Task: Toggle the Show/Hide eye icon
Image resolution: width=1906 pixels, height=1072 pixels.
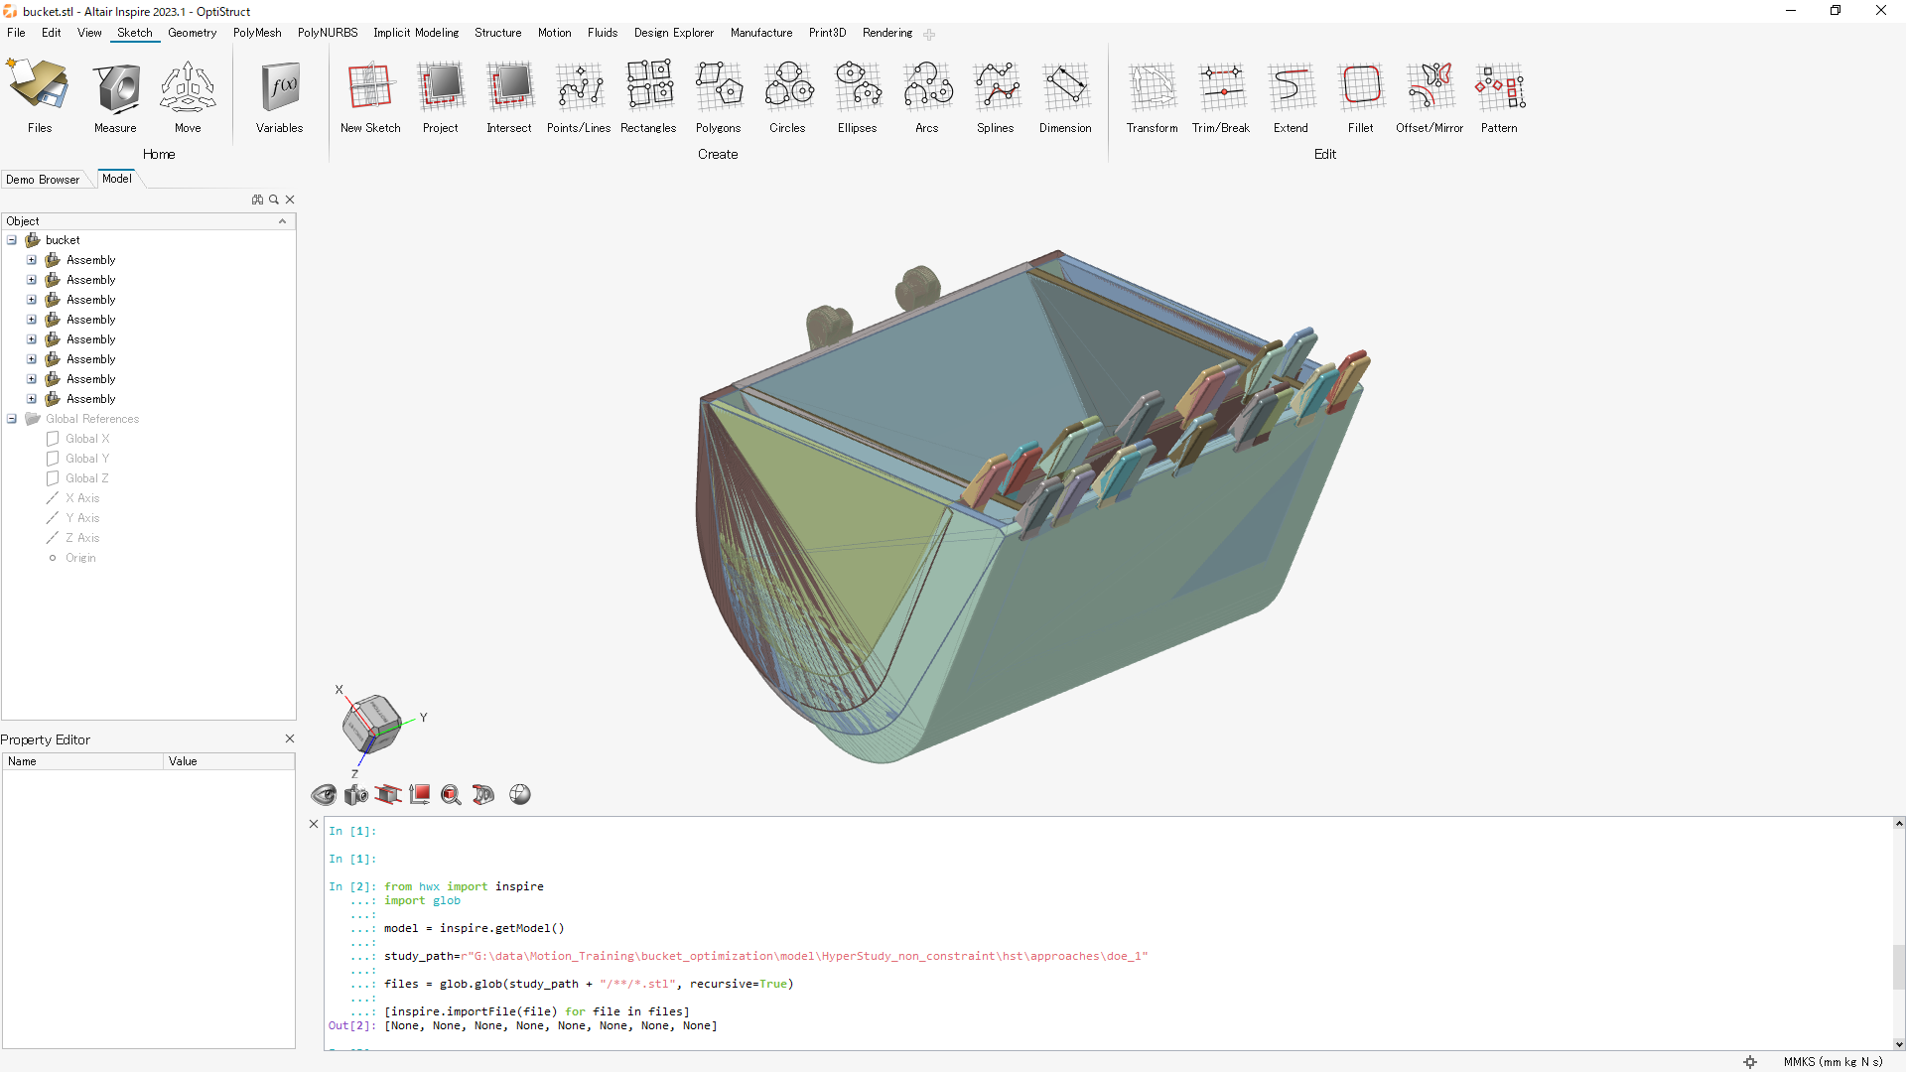Action: (324, 795)
